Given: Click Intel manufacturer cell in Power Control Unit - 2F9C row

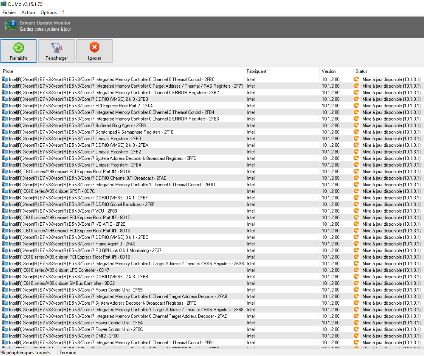Looking at the screenshot, I should click(251, 329).
